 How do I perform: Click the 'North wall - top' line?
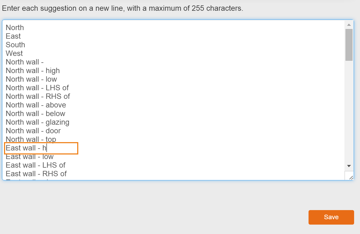31,139
